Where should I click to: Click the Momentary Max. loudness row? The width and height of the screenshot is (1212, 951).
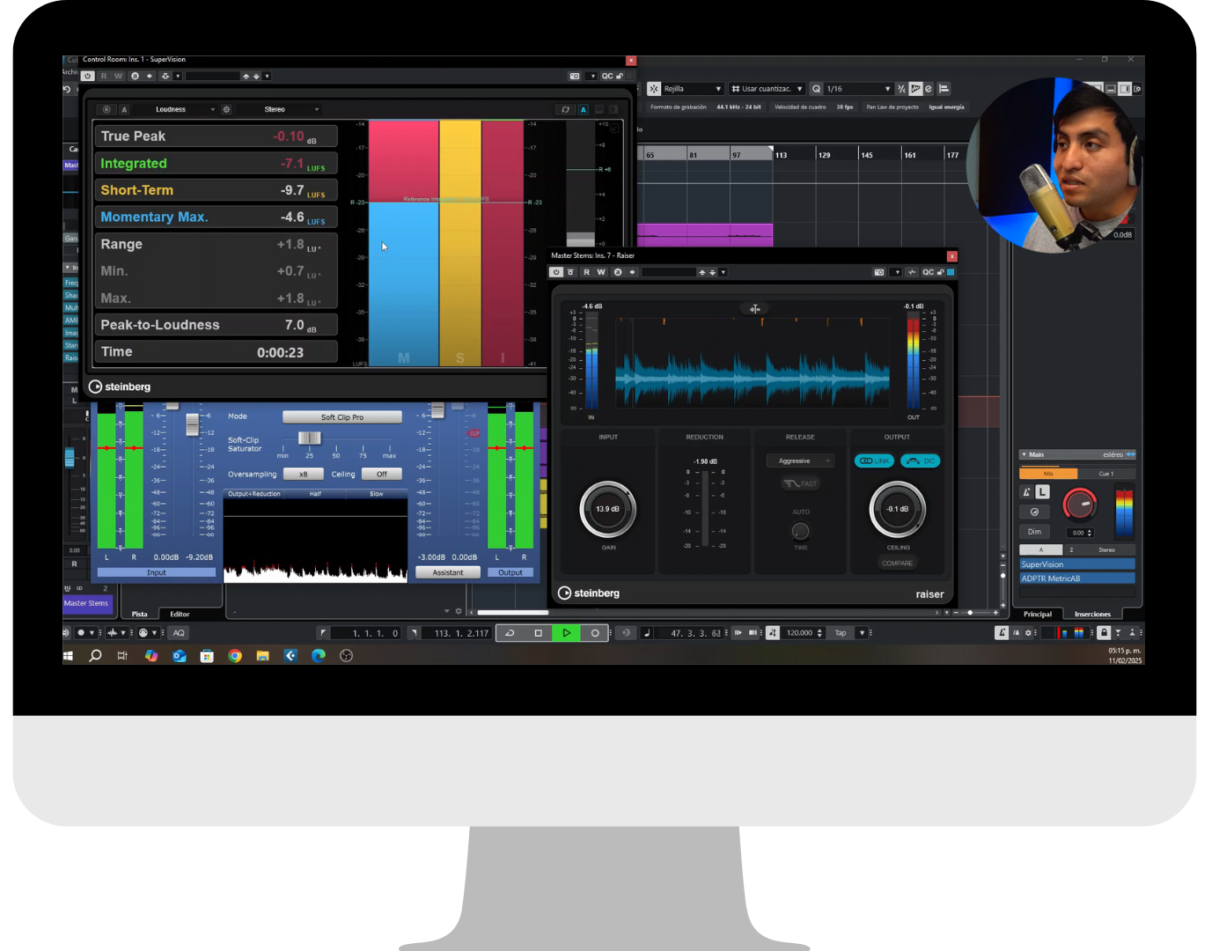point(216,217)
